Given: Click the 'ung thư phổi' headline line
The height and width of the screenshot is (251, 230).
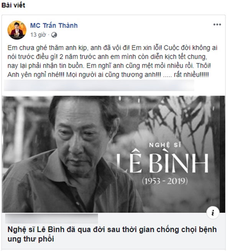Looking at the screenshot, I should click(x=31, y=239).
